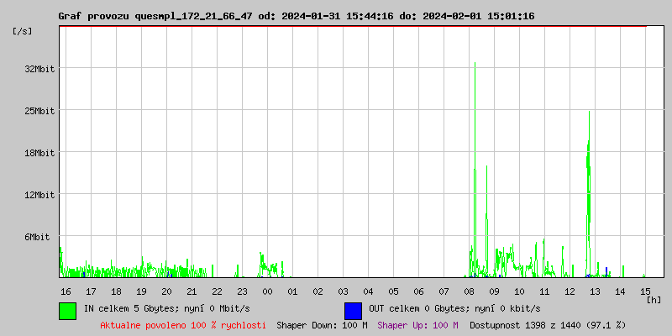Click the red 'Aktualne povoleno 100 % rychlosti' text

[183, 325]
